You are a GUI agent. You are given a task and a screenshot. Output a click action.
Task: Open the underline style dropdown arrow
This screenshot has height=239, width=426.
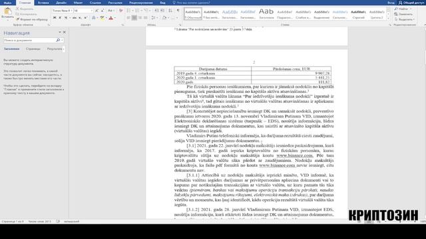(x=69, y=18)
